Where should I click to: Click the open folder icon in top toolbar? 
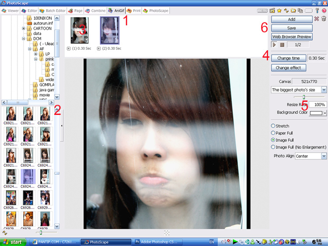[x=293, y=10]
